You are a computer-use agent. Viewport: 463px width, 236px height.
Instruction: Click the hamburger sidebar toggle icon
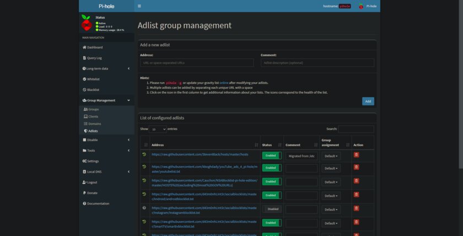point(139,6)
